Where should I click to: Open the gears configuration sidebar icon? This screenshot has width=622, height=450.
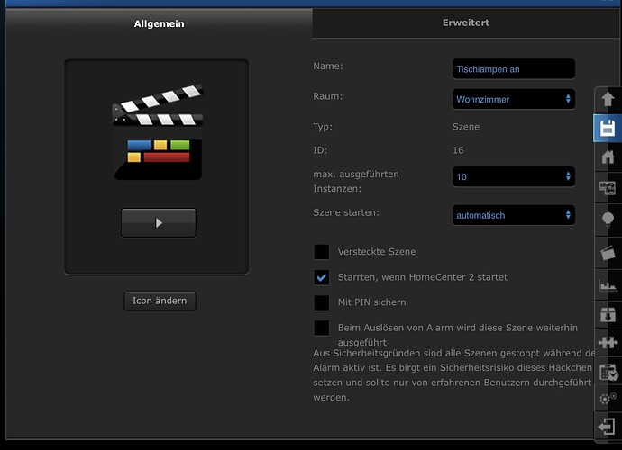click(608, 398)
